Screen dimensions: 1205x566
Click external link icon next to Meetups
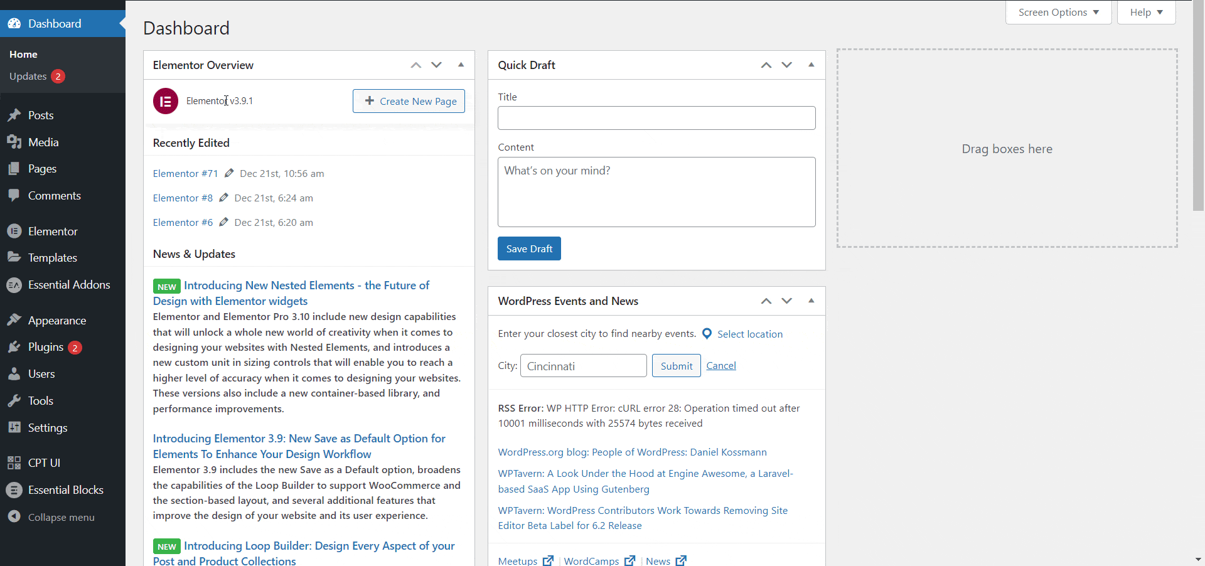click(x=548, y=560)
